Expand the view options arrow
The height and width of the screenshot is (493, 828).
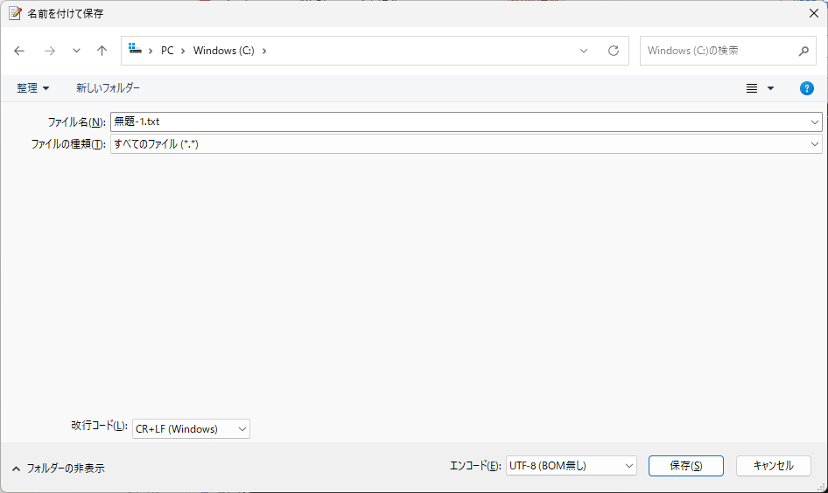tap(770, 88)
